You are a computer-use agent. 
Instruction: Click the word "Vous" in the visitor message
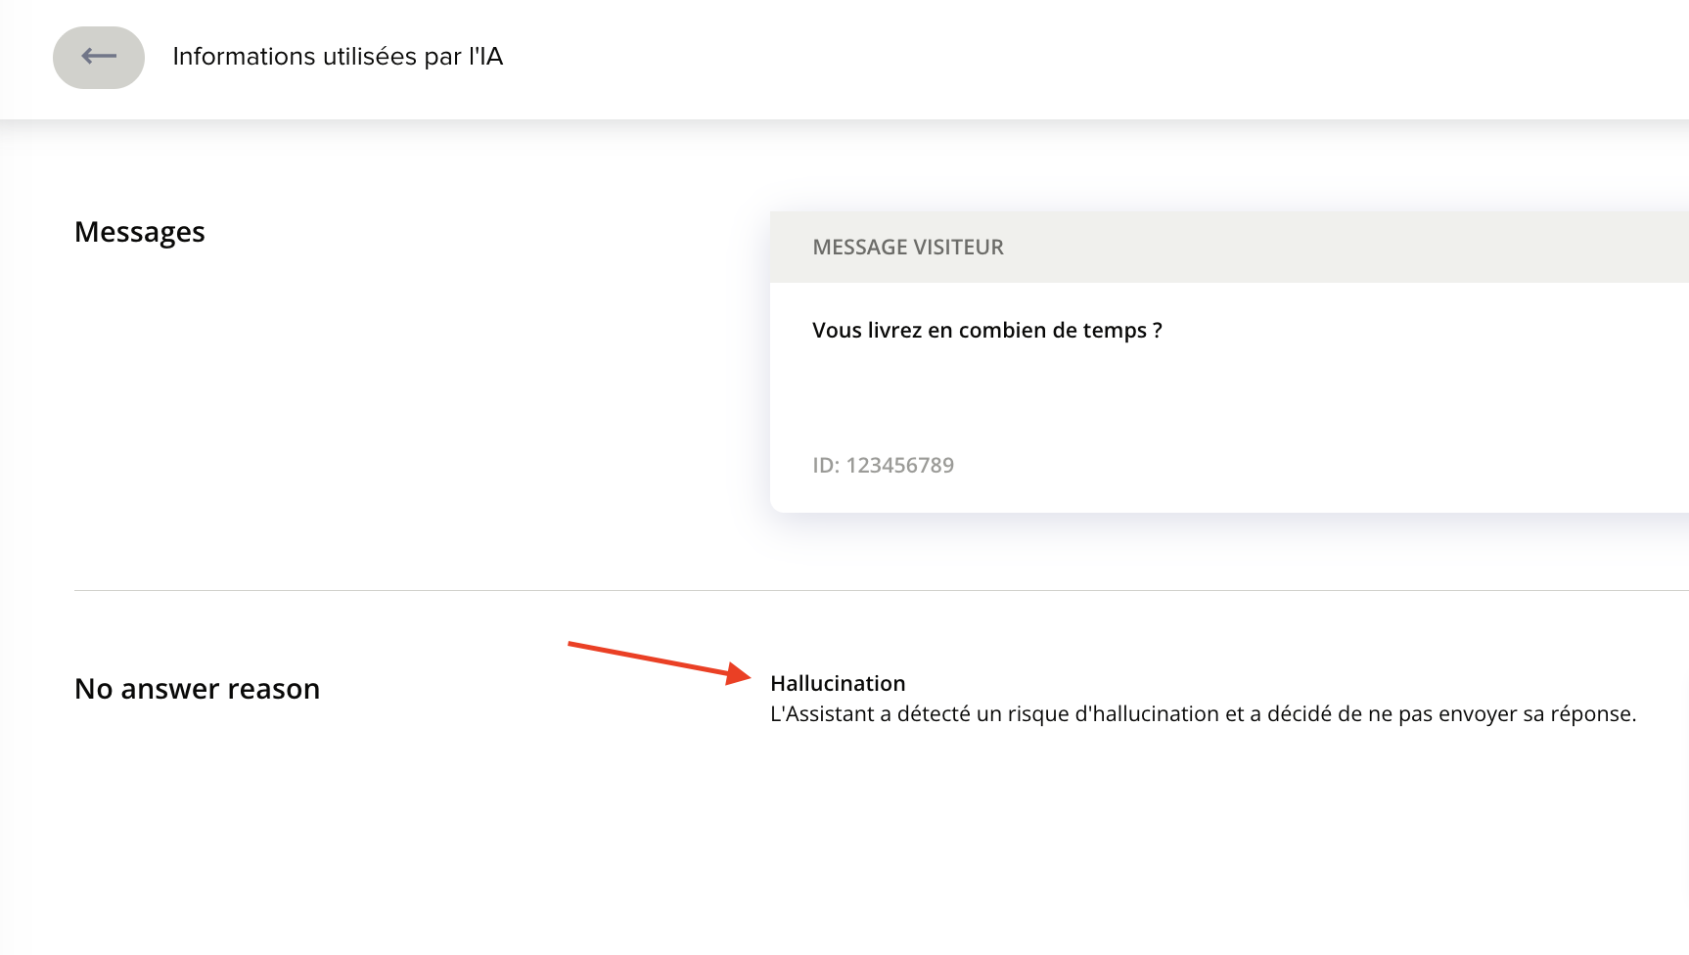[837, 331]
